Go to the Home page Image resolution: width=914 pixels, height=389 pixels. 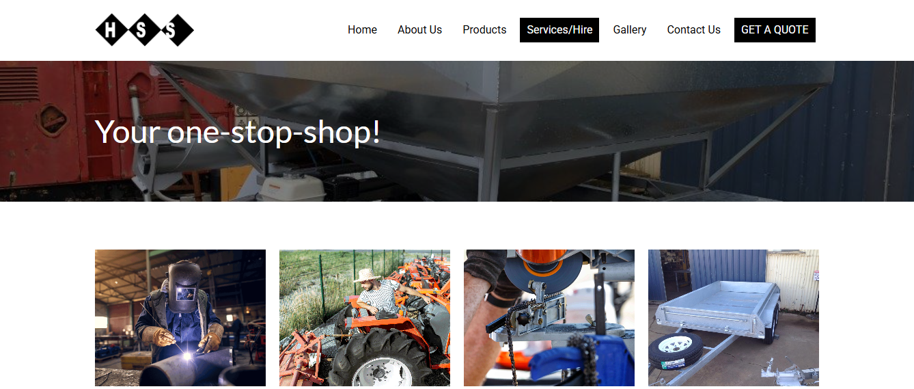[362, 30]
